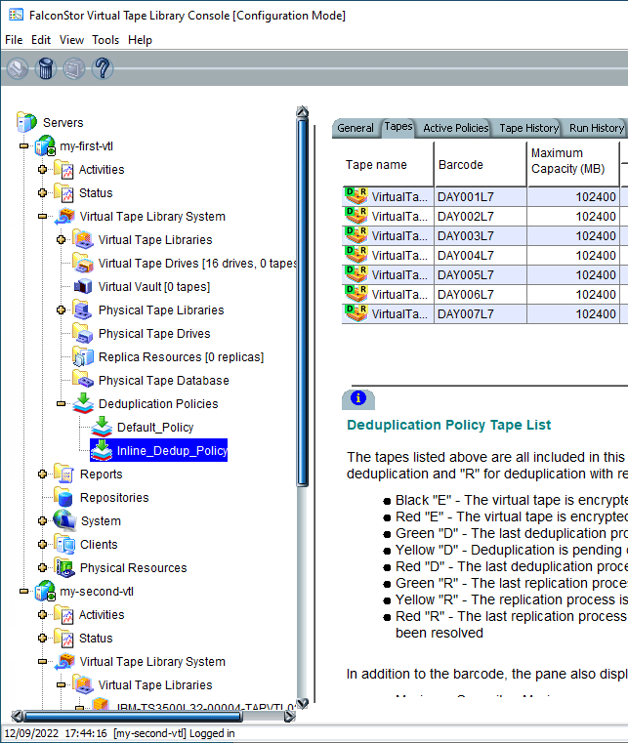Expand the System node
Viewport: 628px width, 743px height.
click(43, 520)
